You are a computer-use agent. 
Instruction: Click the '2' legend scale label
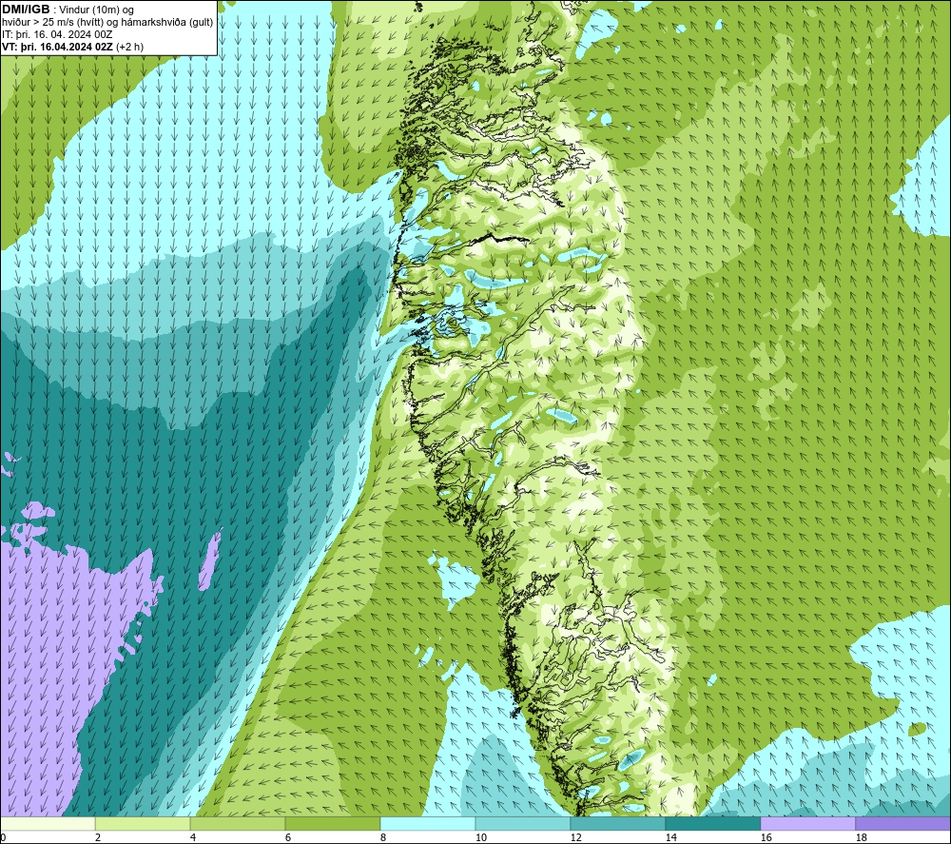(98, 838)
